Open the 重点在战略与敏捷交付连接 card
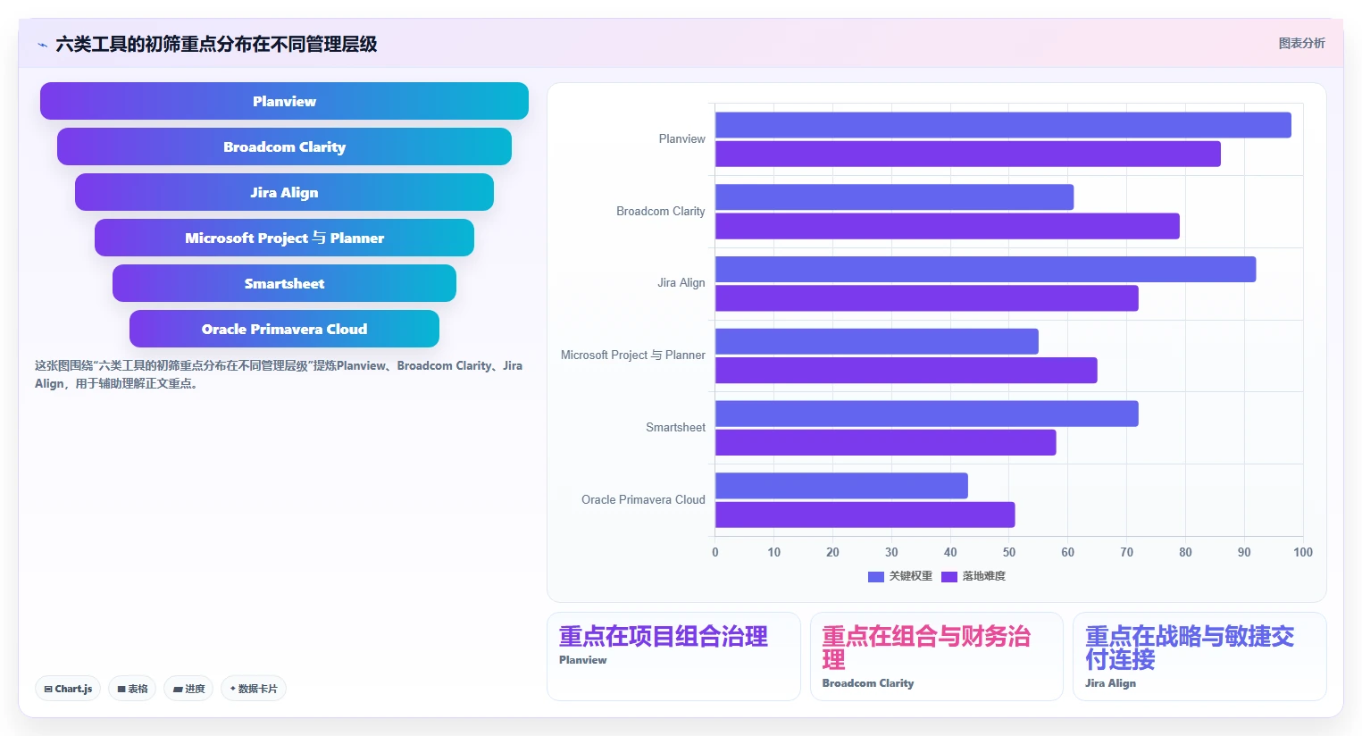 tap(1199, 657)
